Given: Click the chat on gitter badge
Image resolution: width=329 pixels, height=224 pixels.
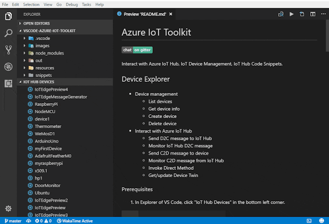Looking at the screenshot, I should pyautogui.click(x=137, y=50).
